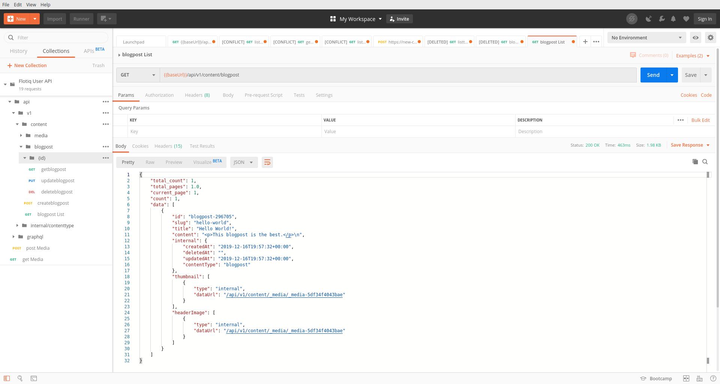Expand the media folder
The image size is (720, 384).
(x=21, y=135)
